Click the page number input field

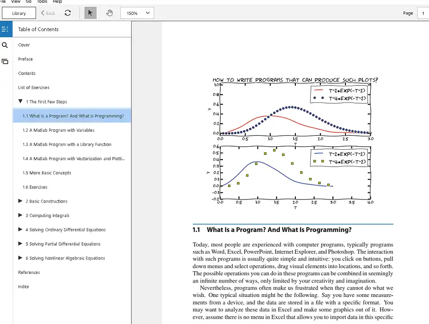pyautogui.click(x=423, y=13)
